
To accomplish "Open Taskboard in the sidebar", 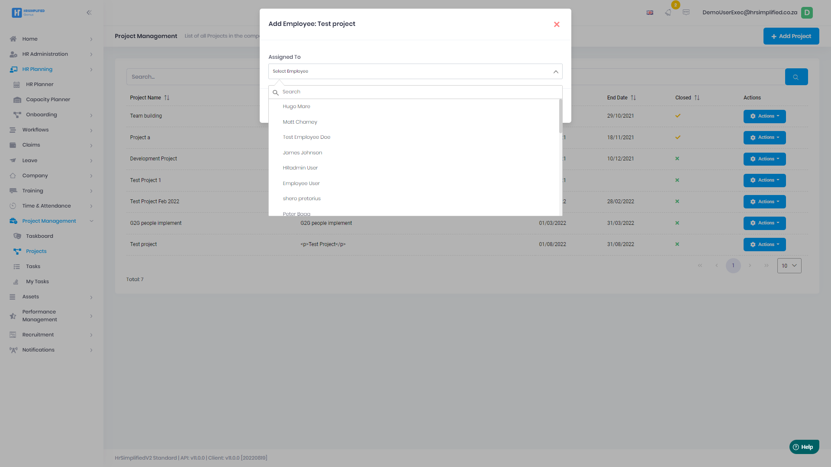I will pos(39,236).
